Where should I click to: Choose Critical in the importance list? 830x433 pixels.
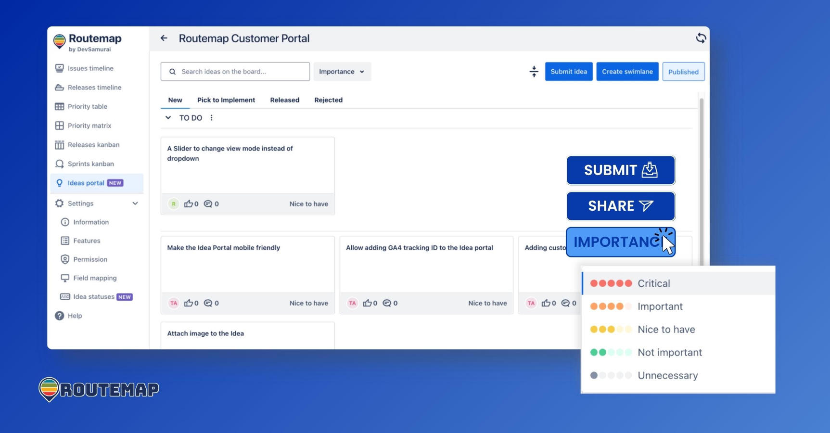pos(678,283)
